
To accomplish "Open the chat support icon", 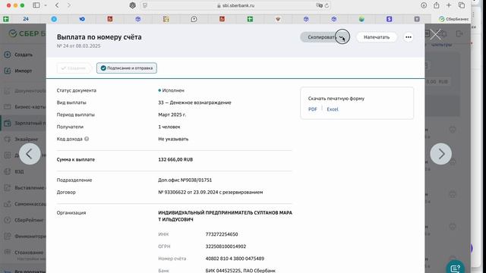I will pos(455,268).
